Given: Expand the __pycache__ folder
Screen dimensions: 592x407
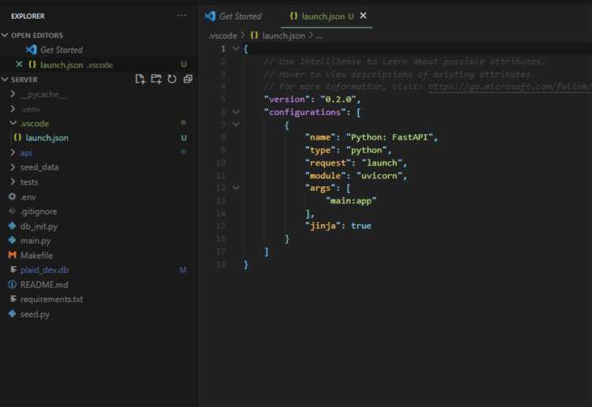Looking at the screenshot, I should [x=13, y=94].
